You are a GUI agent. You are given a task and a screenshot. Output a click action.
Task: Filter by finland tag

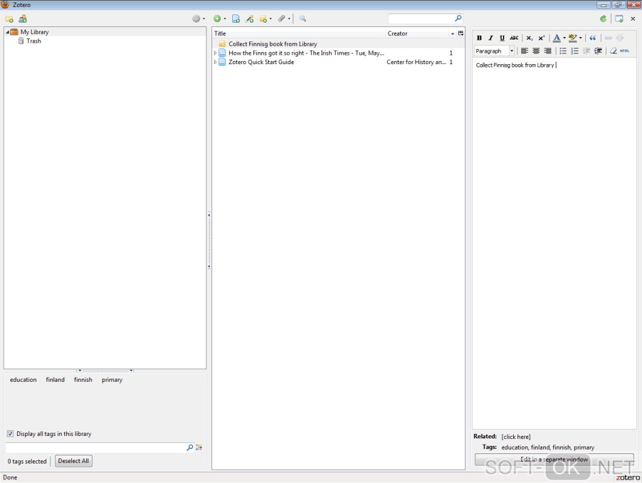coord(55,380)
